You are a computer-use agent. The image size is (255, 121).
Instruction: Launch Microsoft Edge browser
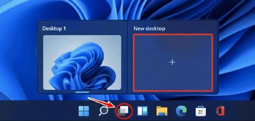click(181, 111)
